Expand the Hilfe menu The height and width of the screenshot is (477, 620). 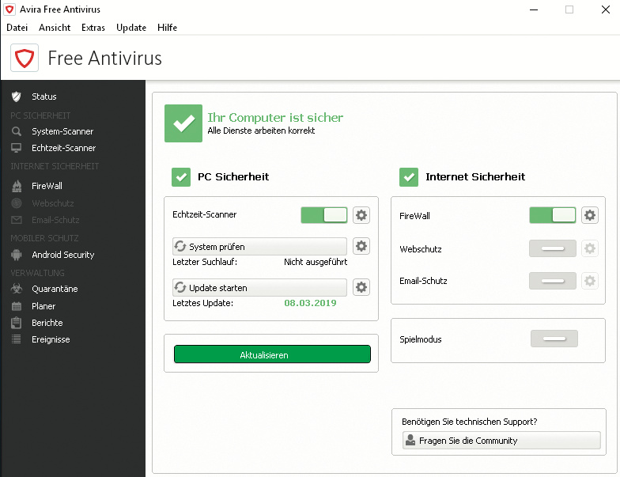tap(167, 28)
